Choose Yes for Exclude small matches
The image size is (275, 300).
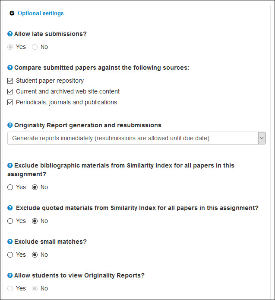(x=10, y=255)
